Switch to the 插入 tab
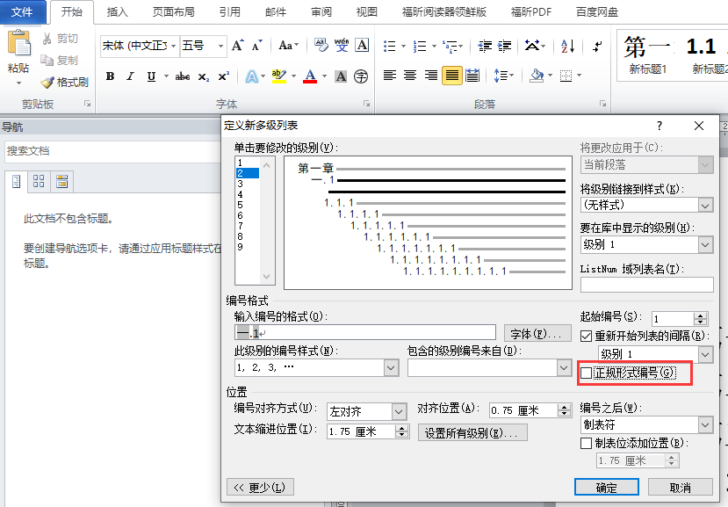 click(x=117, y=12)
